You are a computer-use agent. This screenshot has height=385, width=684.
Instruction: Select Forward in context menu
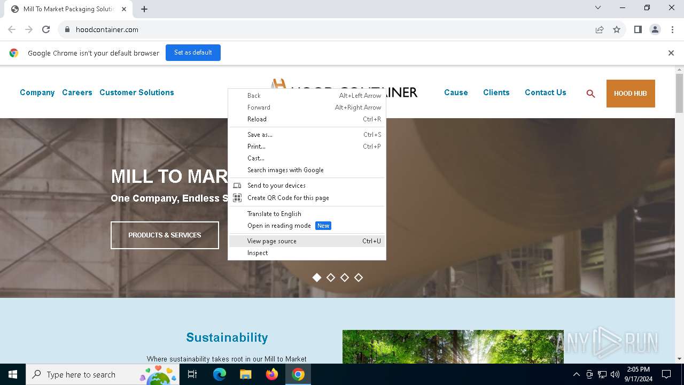(307, 107)
